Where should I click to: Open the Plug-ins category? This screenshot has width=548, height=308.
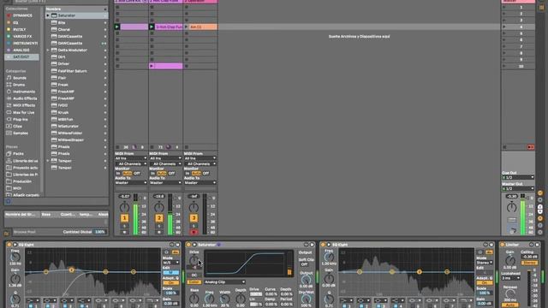pyautogui.click(x=21, y=120)
